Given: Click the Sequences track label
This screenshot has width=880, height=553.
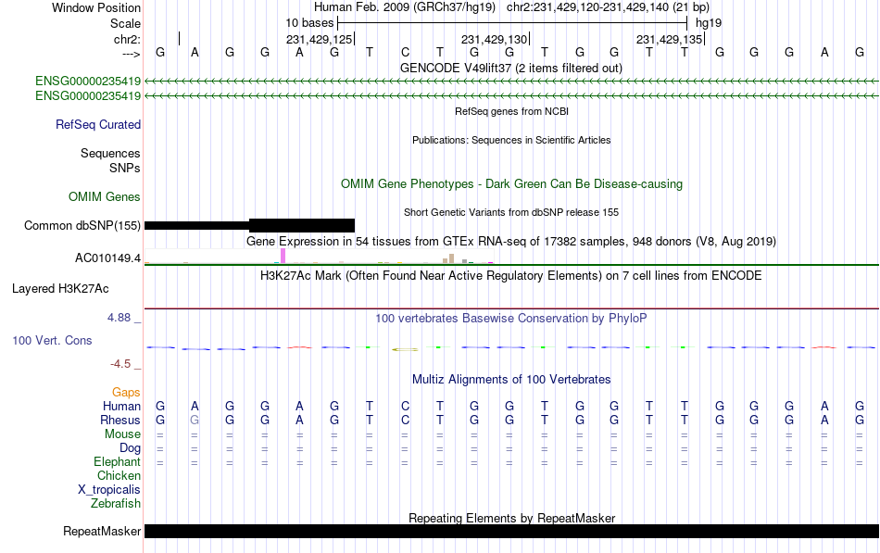Looking at the screenshot, I should (110, 153).
